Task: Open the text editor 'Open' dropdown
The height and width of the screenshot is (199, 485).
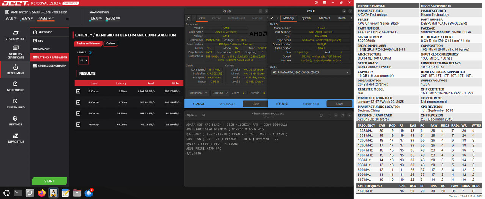Action: [x=191, y=115]
